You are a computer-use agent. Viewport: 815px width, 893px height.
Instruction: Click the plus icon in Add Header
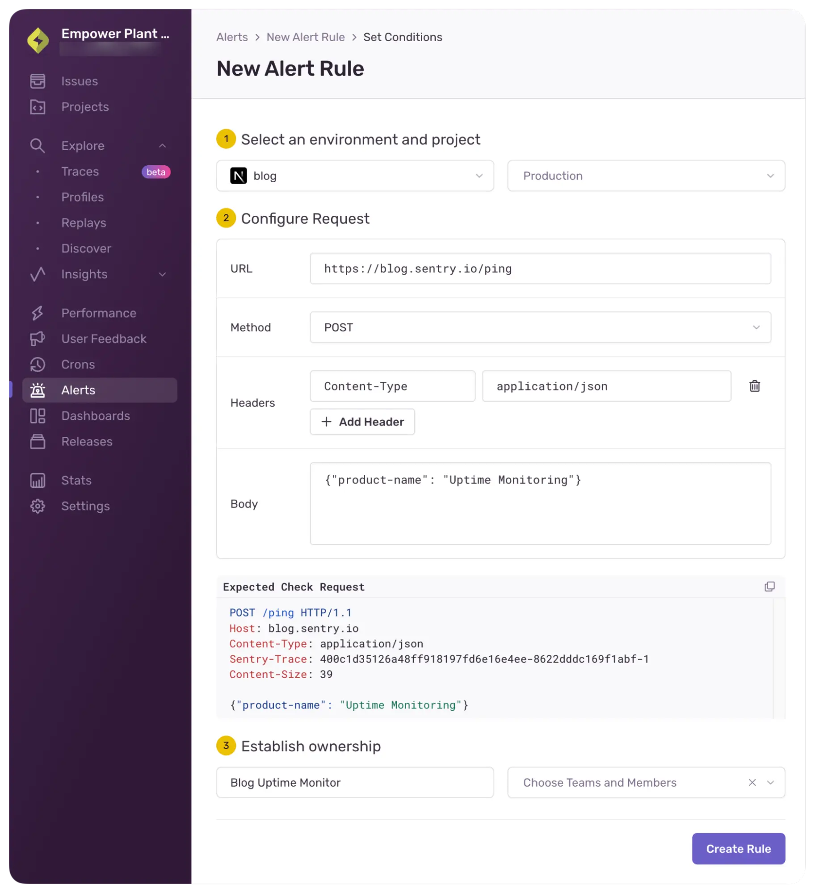click(326, 421)
